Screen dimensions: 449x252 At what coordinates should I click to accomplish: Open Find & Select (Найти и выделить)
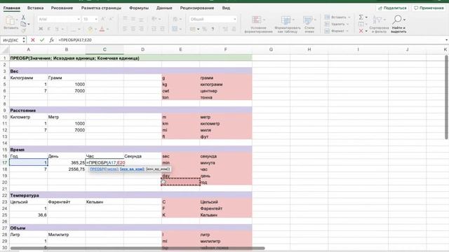click(398, 24)
